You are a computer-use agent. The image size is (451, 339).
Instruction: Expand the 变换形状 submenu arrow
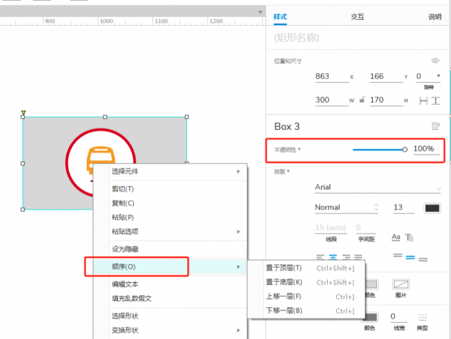pyautogui.click(x=239, y=330)
